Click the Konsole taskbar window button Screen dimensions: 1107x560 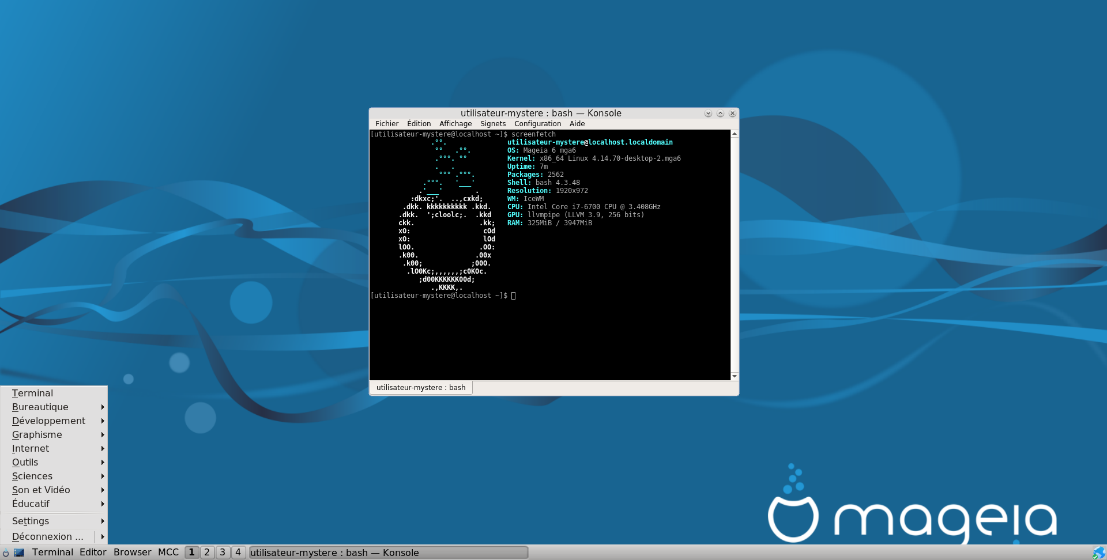[389, 553]
